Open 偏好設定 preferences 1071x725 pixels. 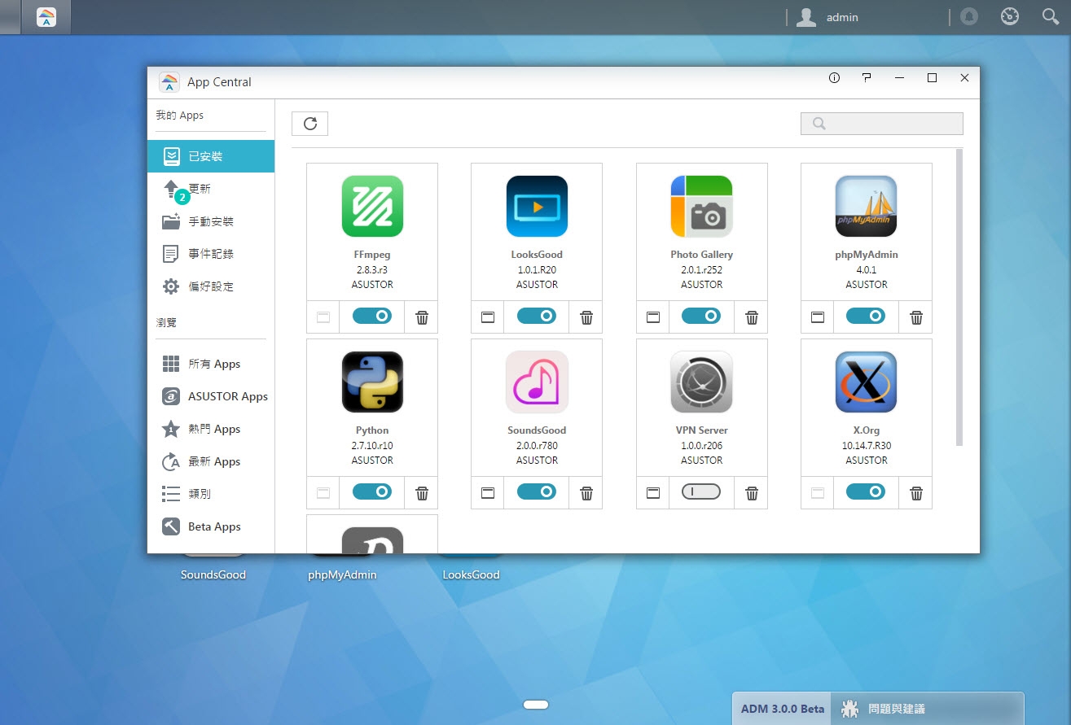211,286
